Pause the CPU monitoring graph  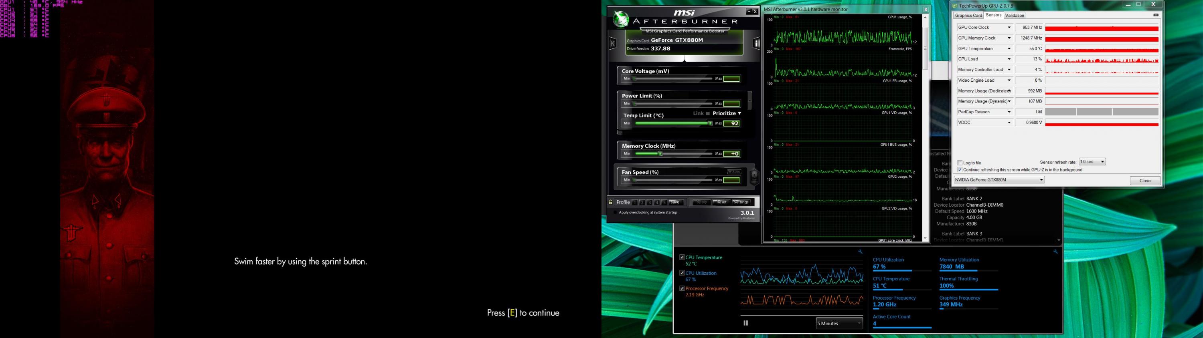(x=746, y=323)
